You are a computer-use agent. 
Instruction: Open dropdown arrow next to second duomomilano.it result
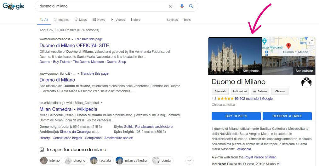pos(78,74)
